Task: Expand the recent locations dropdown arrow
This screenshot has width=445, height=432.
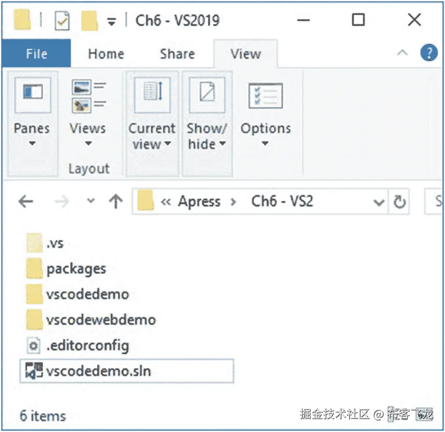Action: [x=91, y=202]
